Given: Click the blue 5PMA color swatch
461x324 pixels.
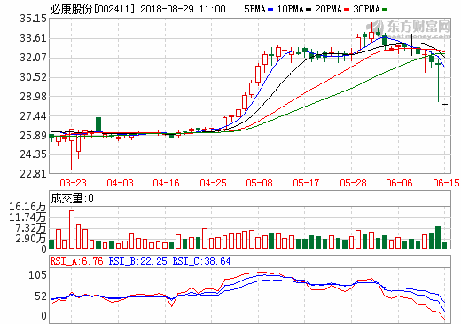Looking at the screenshot, I should 270,10.
